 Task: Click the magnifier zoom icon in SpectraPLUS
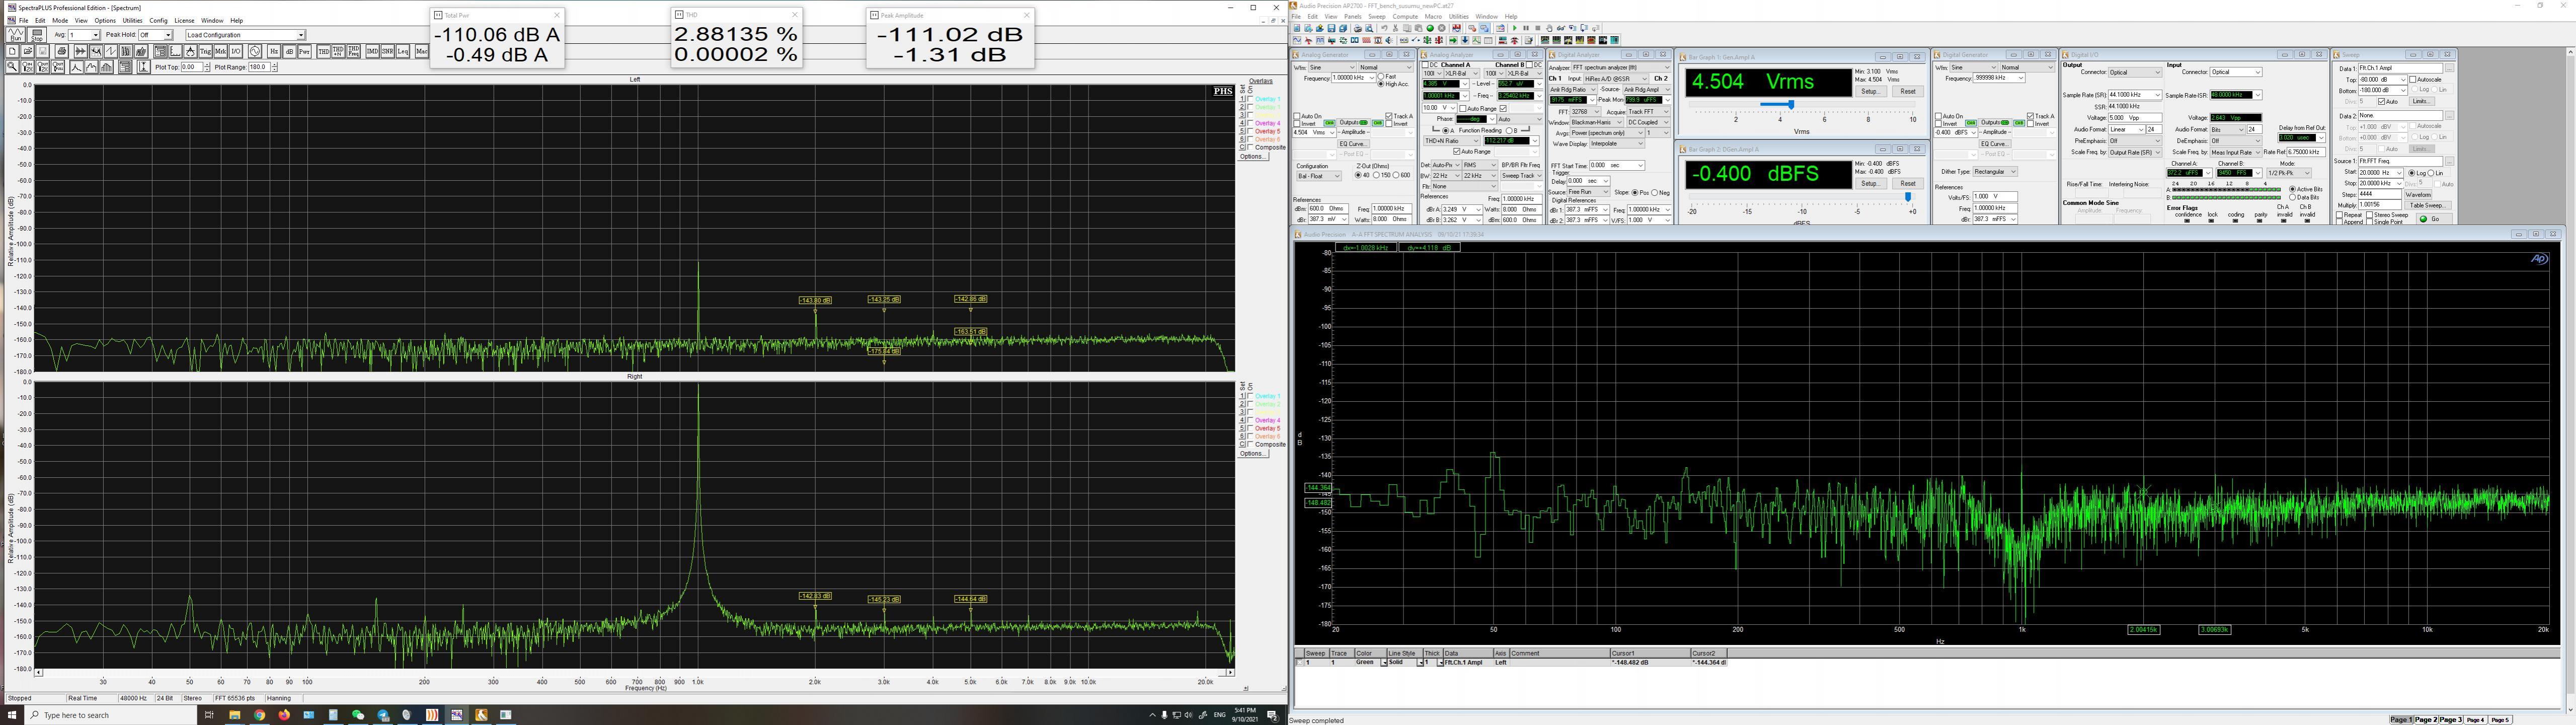(x=12, y=67)
